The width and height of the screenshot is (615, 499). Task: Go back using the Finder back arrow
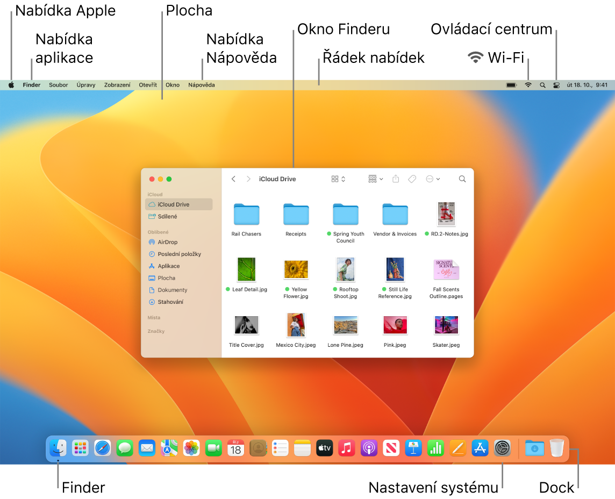233,179
